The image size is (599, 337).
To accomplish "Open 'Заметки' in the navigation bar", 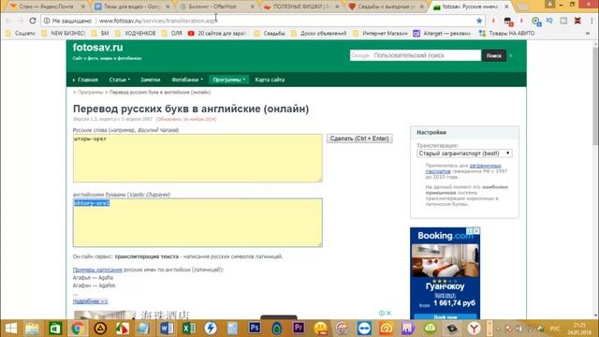I will [x=150, y=80].
